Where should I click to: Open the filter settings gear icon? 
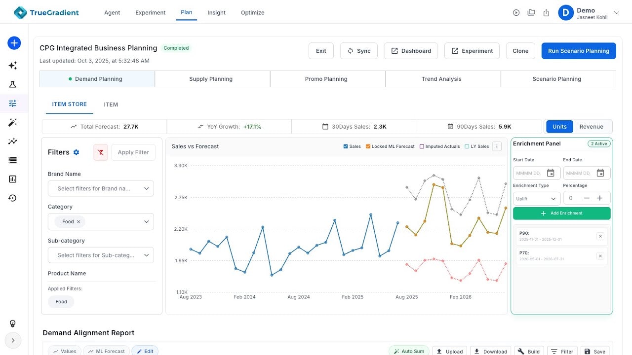click(x=76, y=152)
